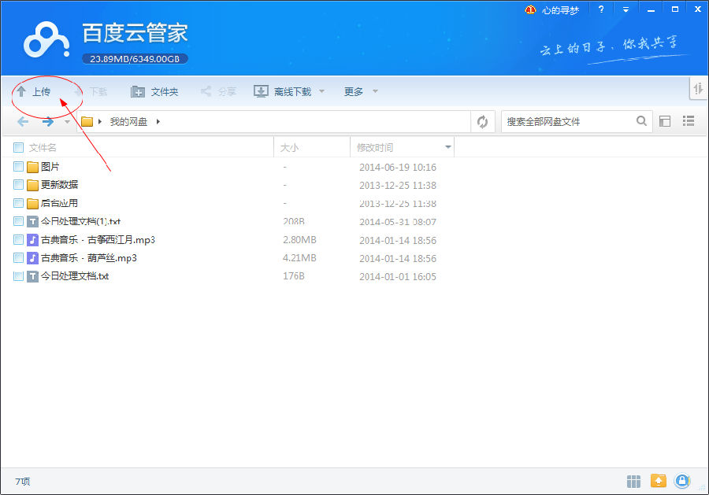Select file 今日处理文档(1).txt
This screenshot has height=495, width=709.
tap(80, 221)
